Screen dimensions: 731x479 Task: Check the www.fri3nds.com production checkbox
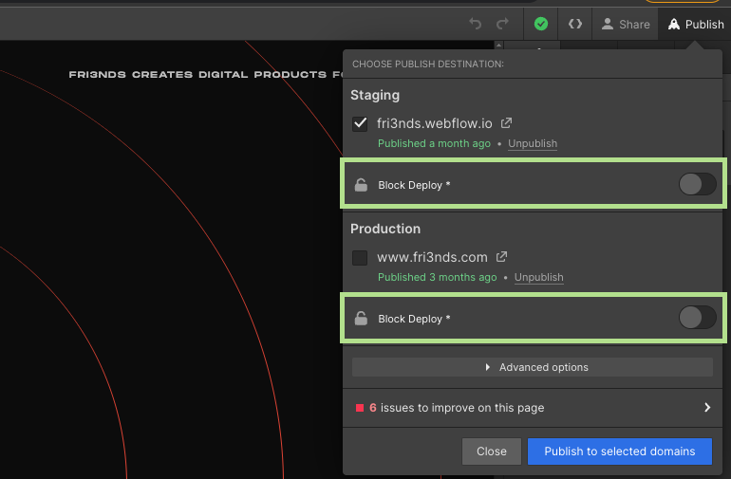point(360,257)
